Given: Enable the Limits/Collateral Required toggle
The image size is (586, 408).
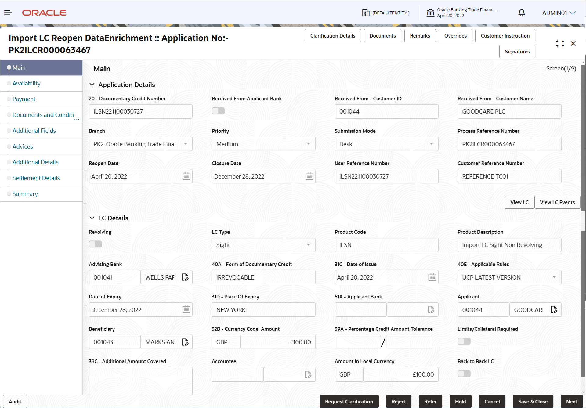Looking at the screenshot, I should (464, 341).
